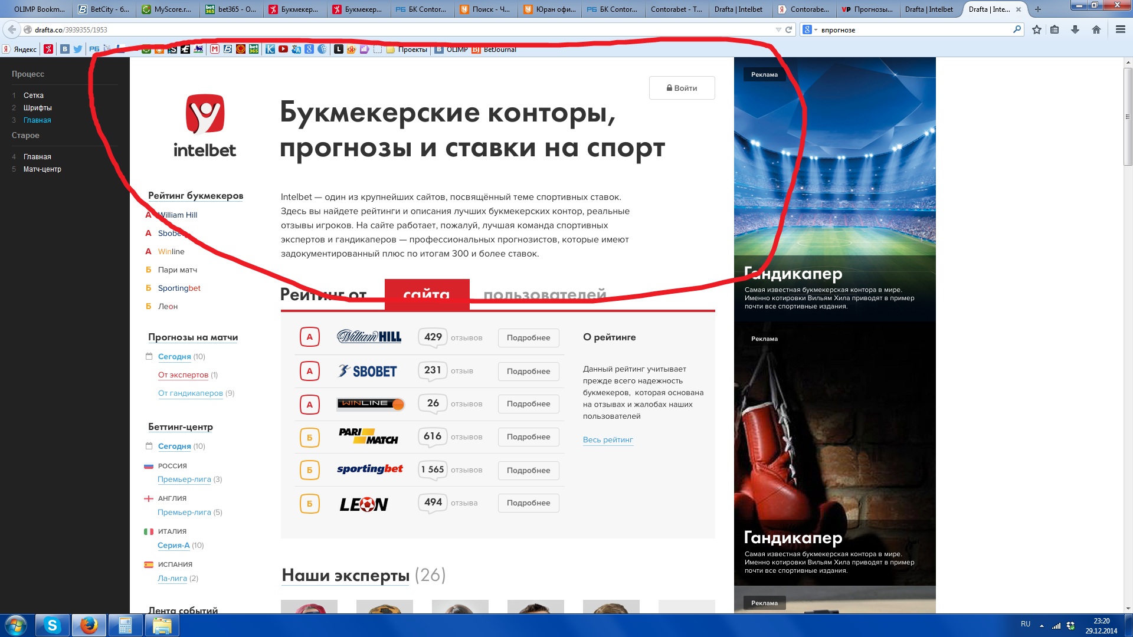Click the Firefox home button
Viewport: 1133px width, 637px height.
[1096, 29]
